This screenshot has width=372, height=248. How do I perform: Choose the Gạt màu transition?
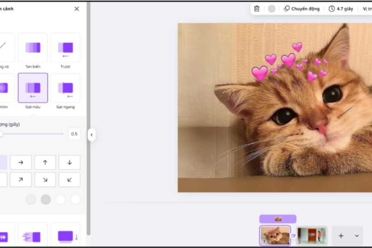point(33,88)
